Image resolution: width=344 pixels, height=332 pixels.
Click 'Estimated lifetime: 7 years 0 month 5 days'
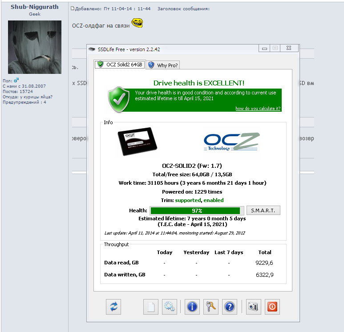[x=192, y=219]
